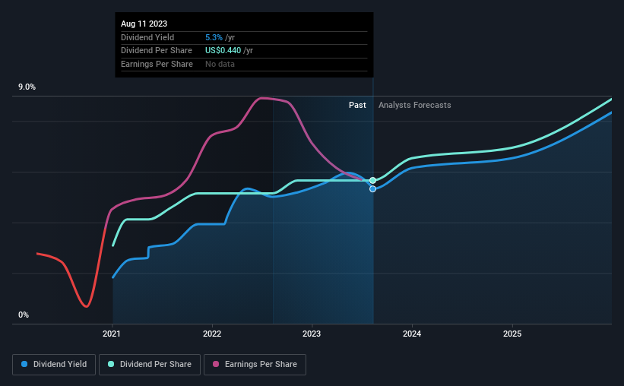Image resolution: width=624 pixels, height=386 pixels.
Task: Toggle the Earnings Per Share legend button
Action: point(255,365)
